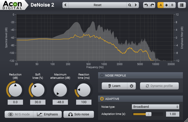Toggle the Emphasis filter button
The image size is (188, 122).
[48, 114]
